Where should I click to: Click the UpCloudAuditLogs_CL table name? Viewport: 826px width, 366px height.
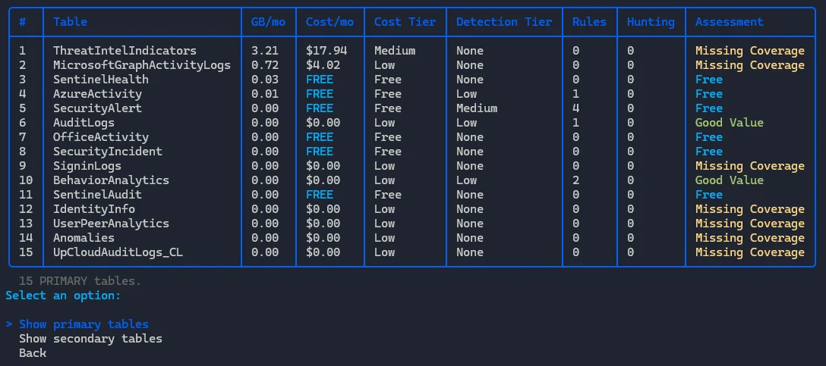(118, 252)
